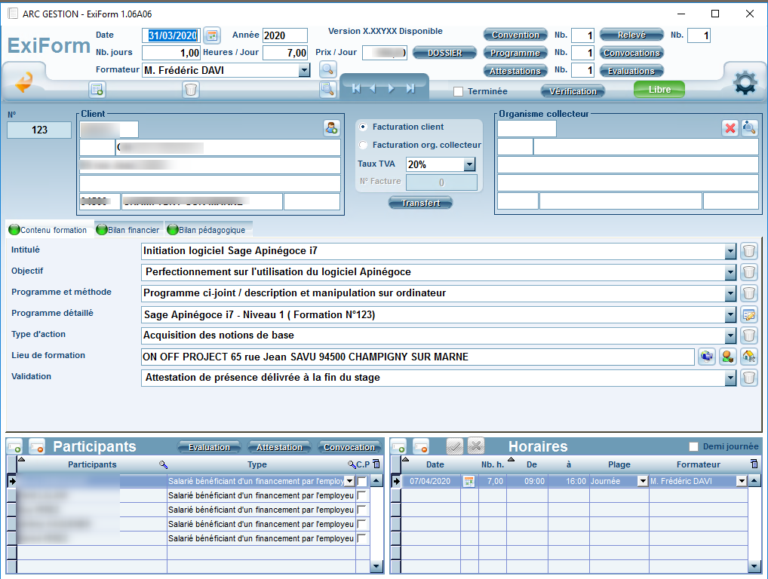Click the Lieu de formation text field
This screenshot has width=768, height=579.
[x=417, y=357]
